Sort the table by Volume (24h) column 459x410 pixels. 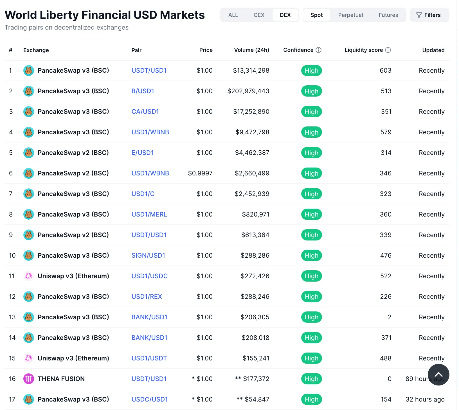click(x=251, y=50)
